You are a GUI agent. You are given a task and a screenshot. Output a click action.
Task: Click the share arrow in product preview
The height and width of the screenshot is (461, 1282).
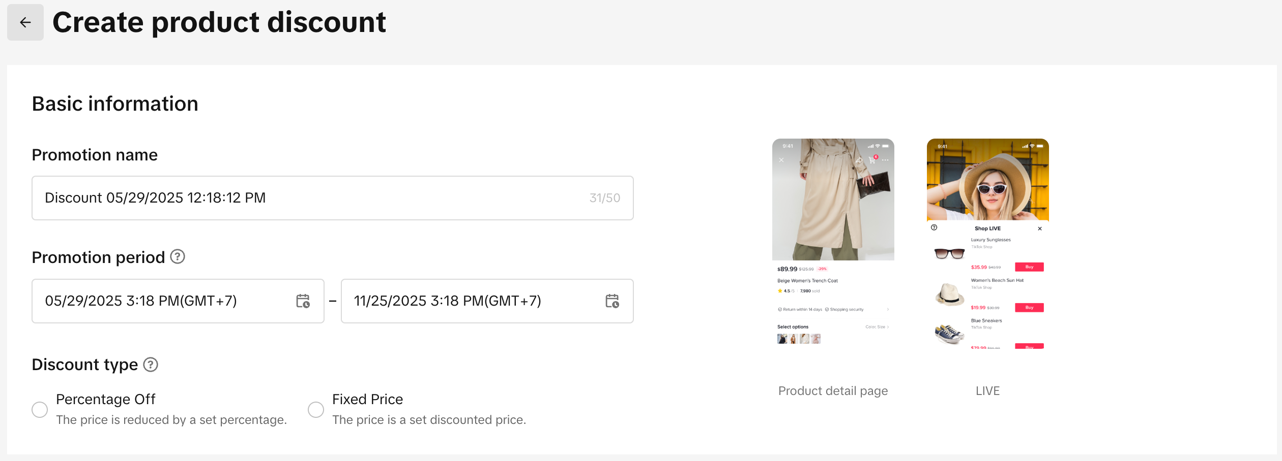(859, 160)
